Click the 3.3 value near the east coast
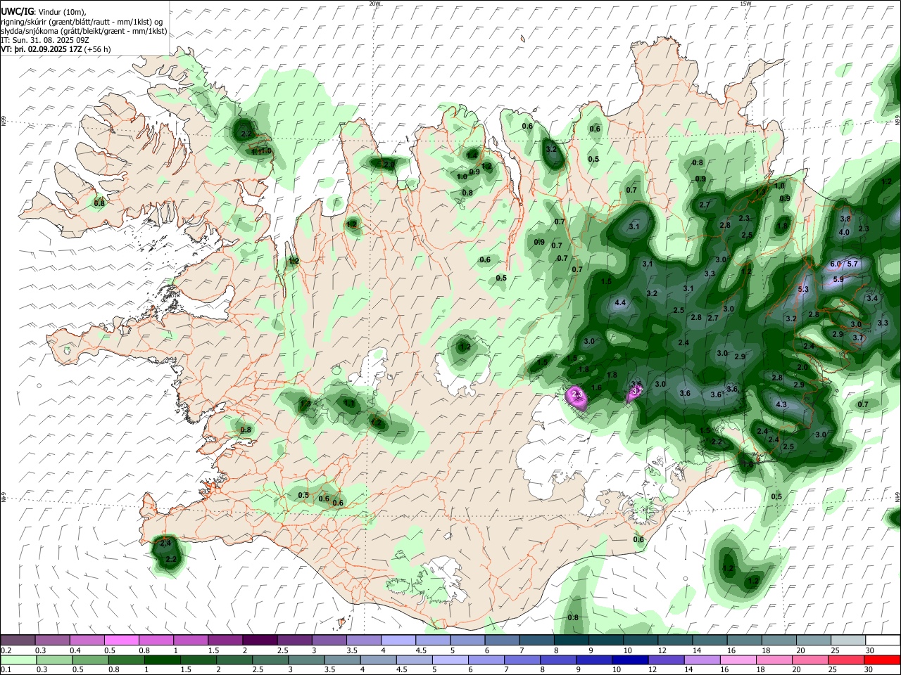The width and height of the screenshot is (901, 675). point(883,323)
